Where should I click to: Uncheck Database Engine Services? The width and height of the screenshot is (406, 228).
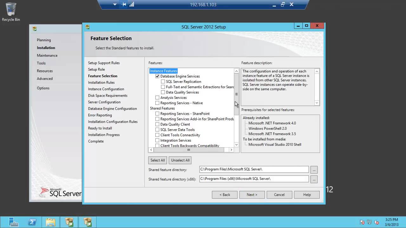[157, 76]
